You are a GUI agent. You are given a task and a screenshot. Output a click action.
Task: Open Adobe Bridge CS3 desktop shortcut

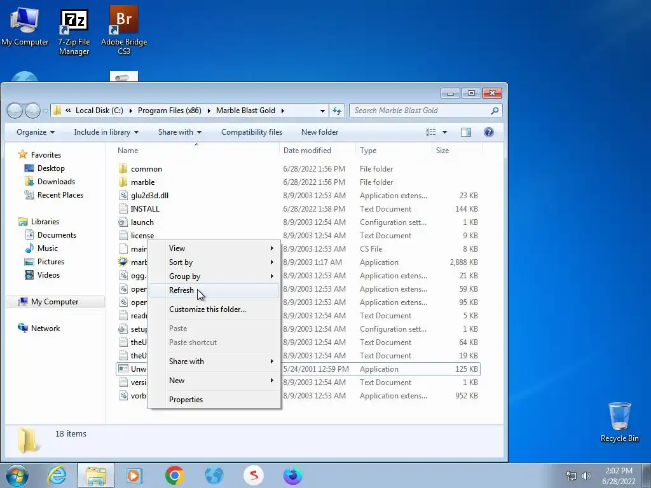[124, 30]
